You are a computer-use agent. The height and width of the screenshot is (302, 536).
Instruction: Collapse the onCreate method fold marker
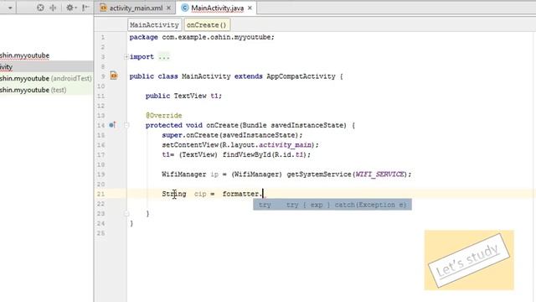pos(126,125)
